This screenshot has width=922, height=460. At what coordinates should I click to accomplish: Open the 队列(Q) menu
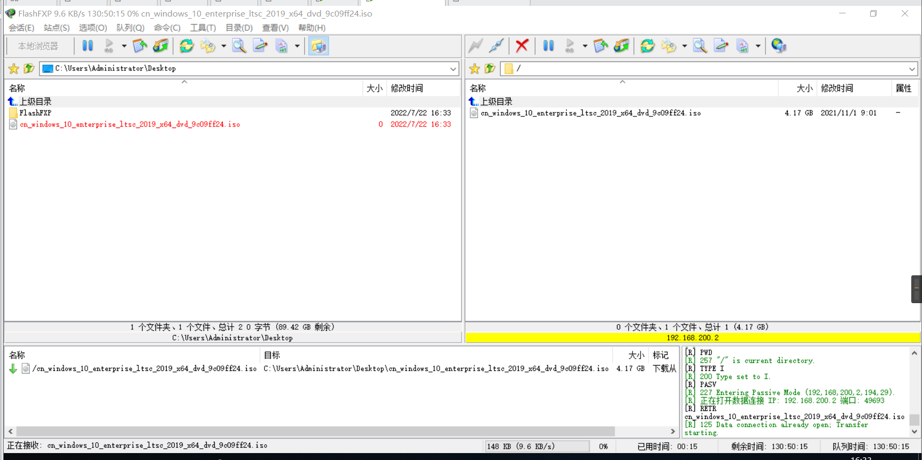click(x=130, y=28)
